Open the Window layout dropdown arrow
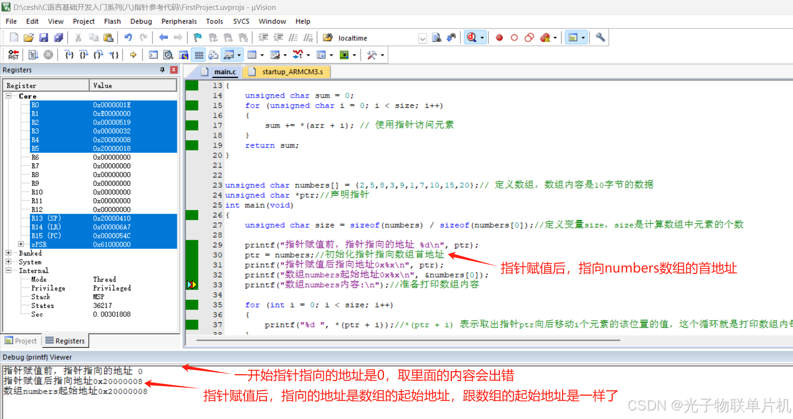This screenshot has height=419, width=793. point(583,38)
